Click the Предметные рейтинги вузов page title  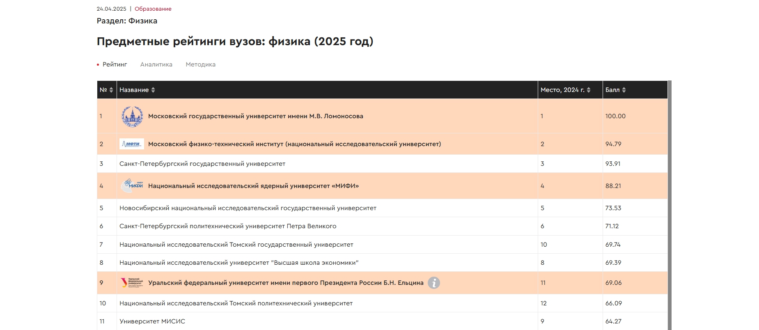(235, 41)
